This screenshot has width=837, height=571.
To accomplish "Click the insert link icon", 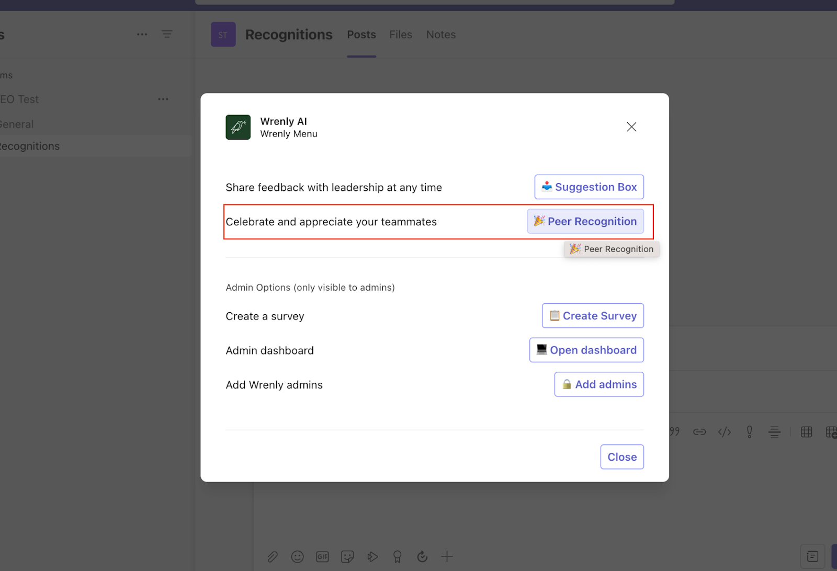I will (699, 432).
